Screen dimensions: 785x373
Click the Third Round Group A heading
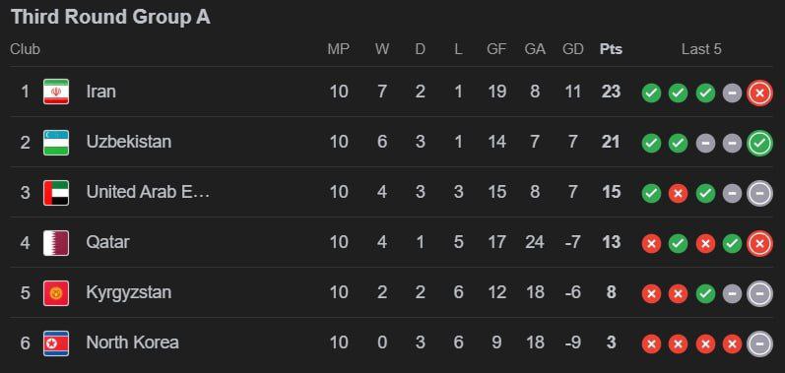[x=110, y=17]
